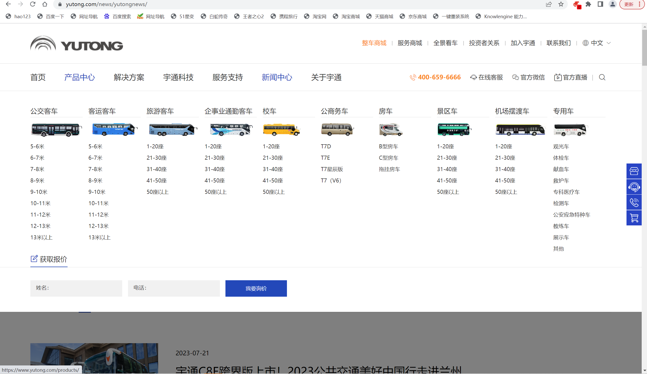Click the address bar URL
The width and height of the screenshot is (647, 374).
pyautogui.click(x=106, y=4)
